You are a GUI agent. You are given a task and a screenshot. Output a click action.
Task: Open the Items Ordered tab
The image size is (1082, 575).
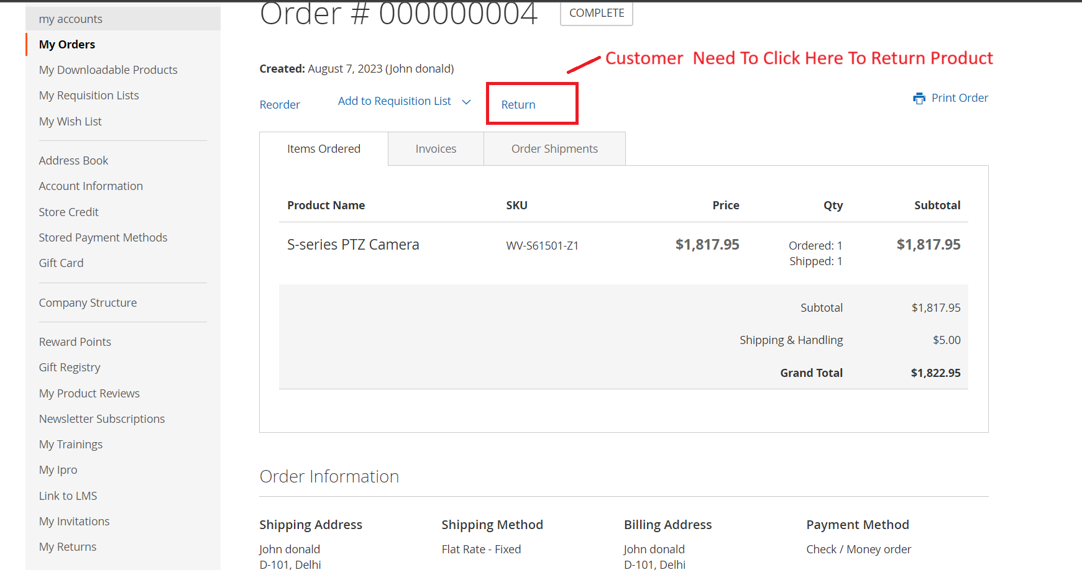pyautogui.click(x=324, y=149)
